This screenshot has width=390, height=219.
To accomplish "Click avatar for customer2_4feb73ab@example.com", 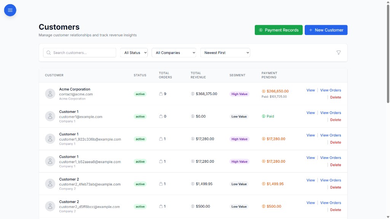I will pyautogui.click(x=50, y=184).
